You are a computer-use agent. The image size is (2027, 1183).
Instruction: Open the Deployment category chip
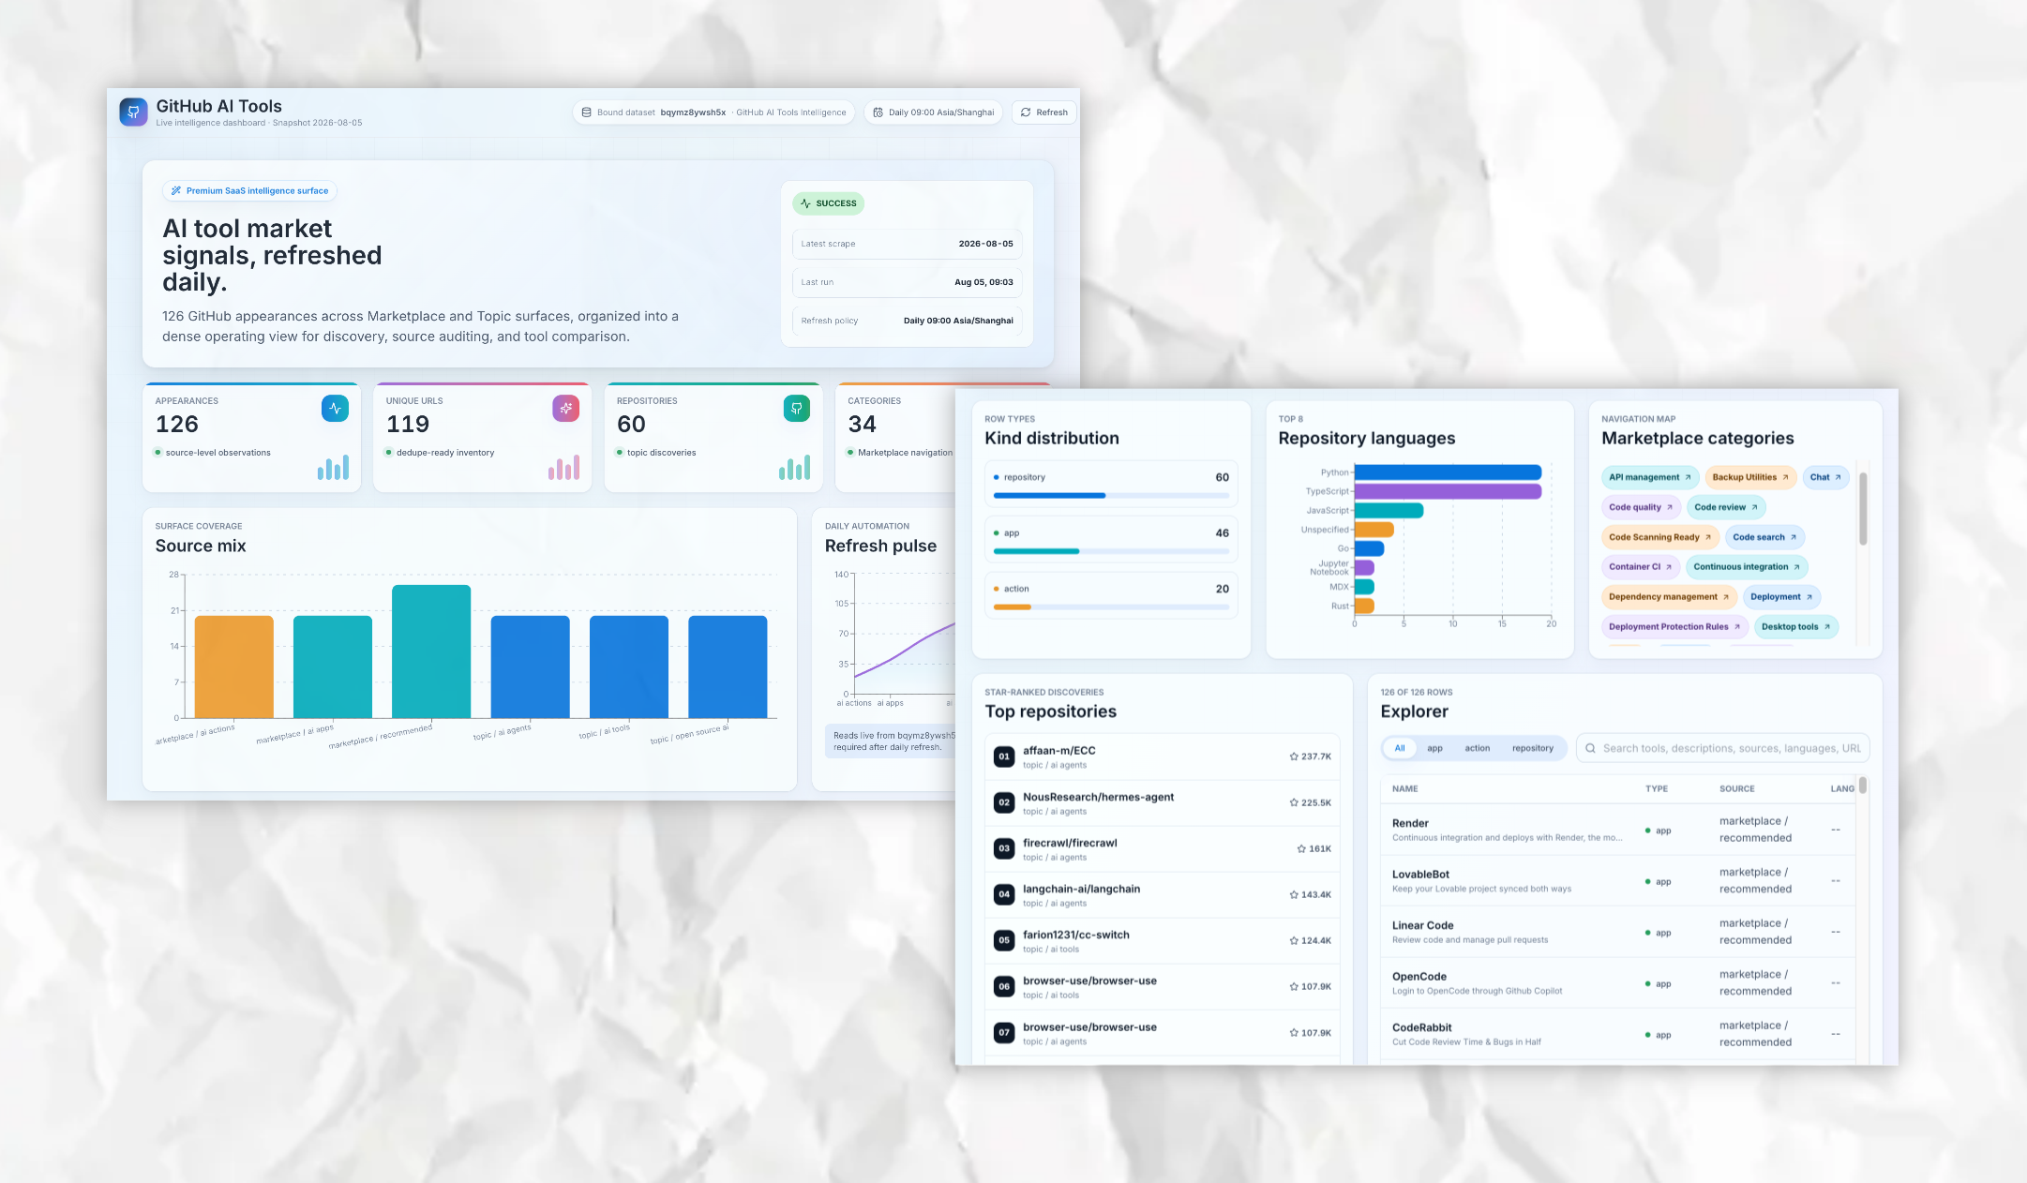coord(1781,597)
